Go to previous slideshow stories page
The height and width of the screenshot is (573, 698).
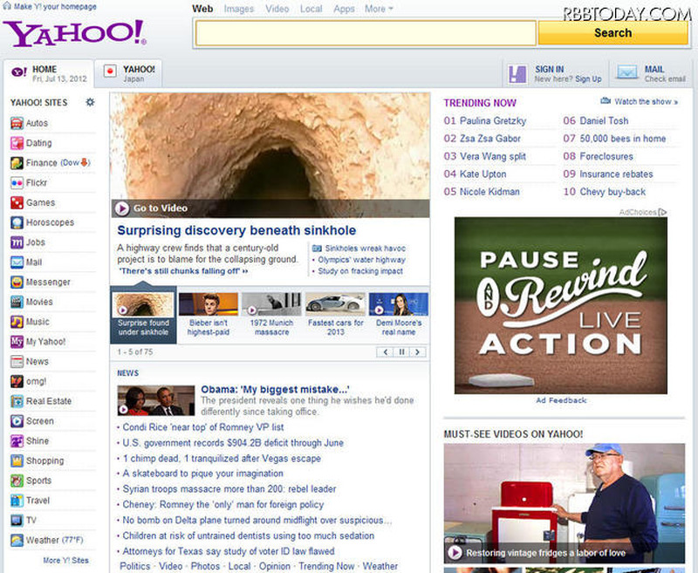click(386, 352)
